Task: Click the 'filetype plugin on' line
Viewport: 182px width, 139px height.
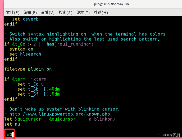Action: pos(28,69)
